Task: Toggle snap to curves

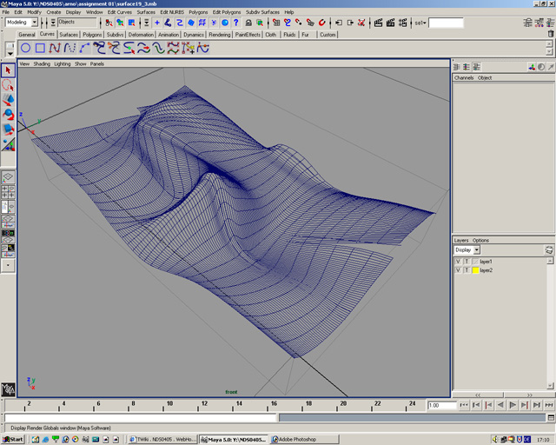Action: [x=288, y=23]
